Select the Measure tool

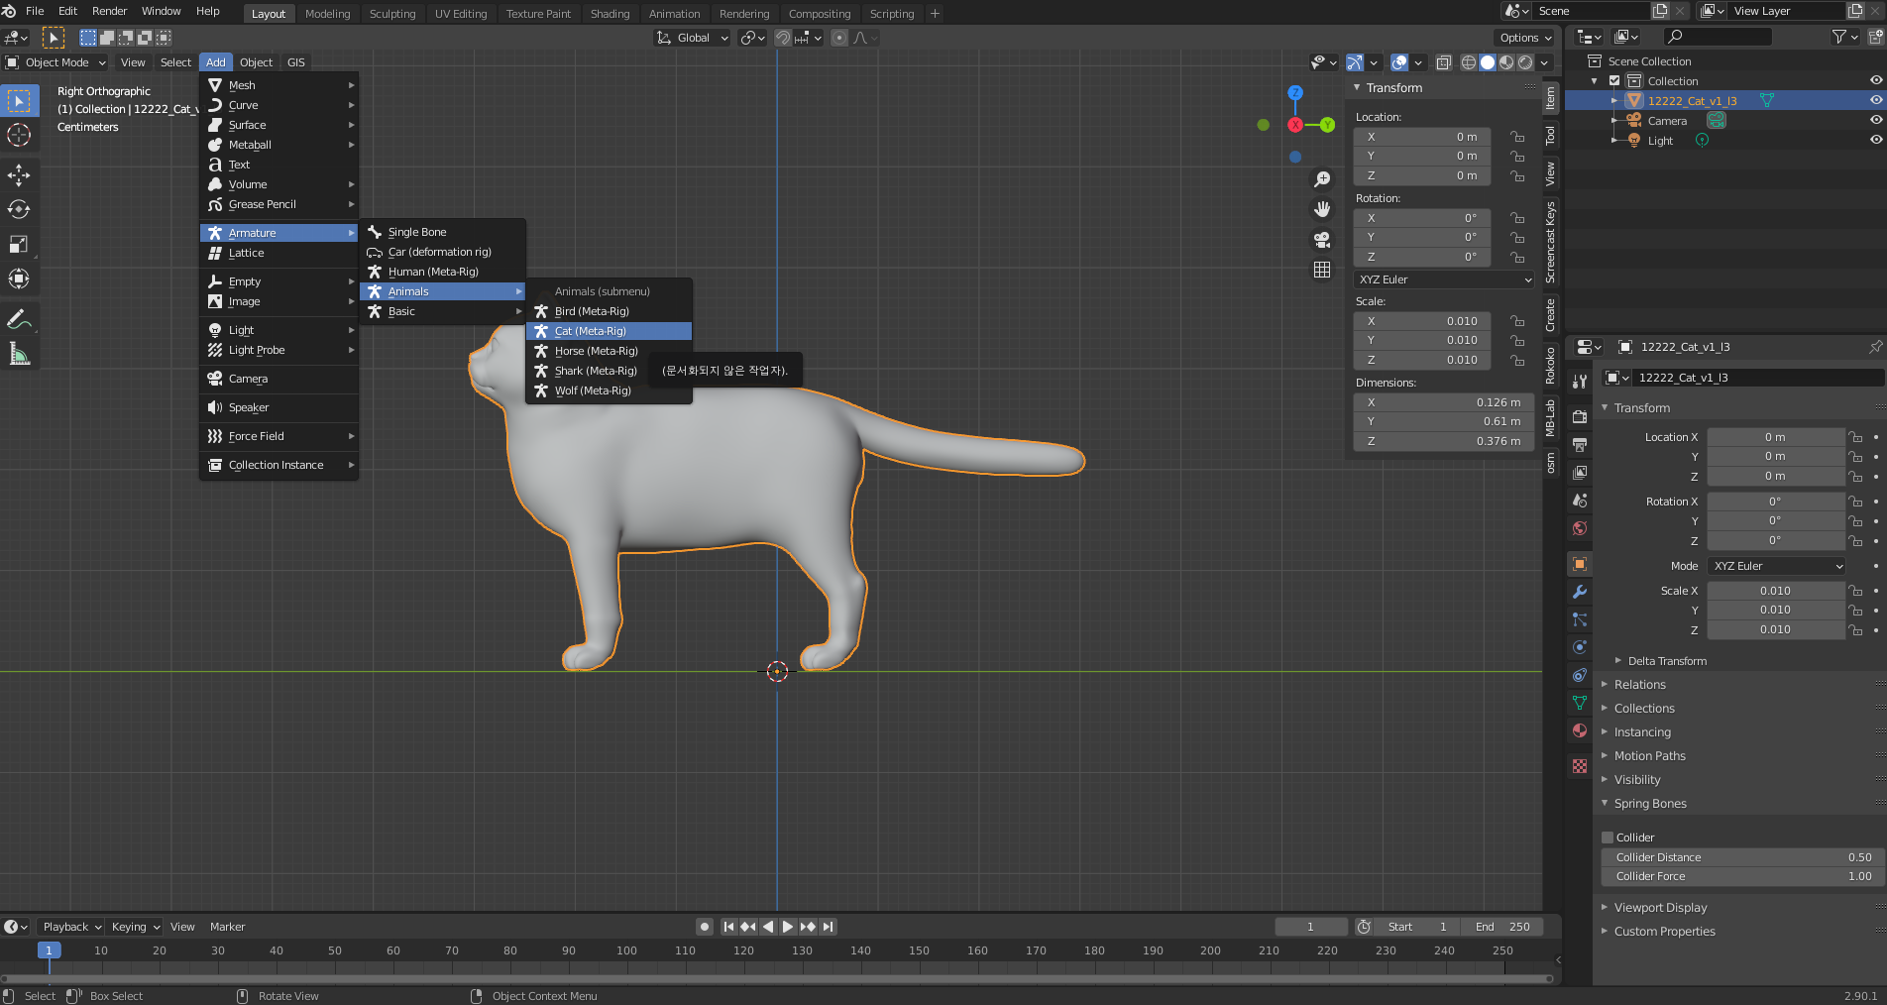(19, 354)
